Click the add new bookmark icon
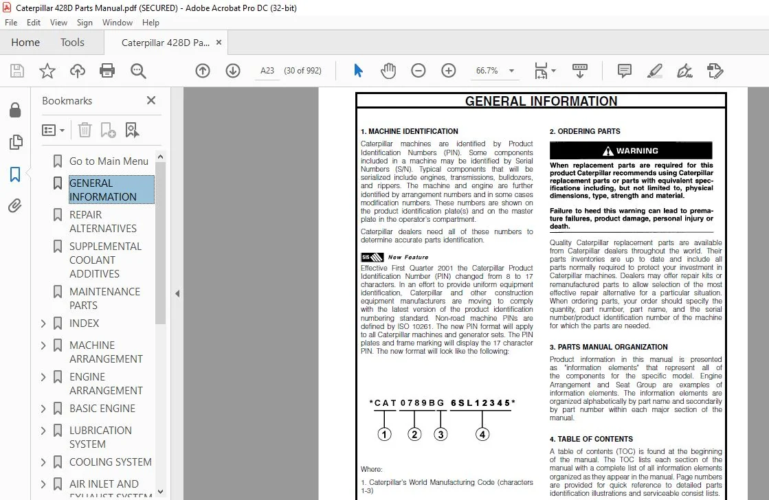 108,130
